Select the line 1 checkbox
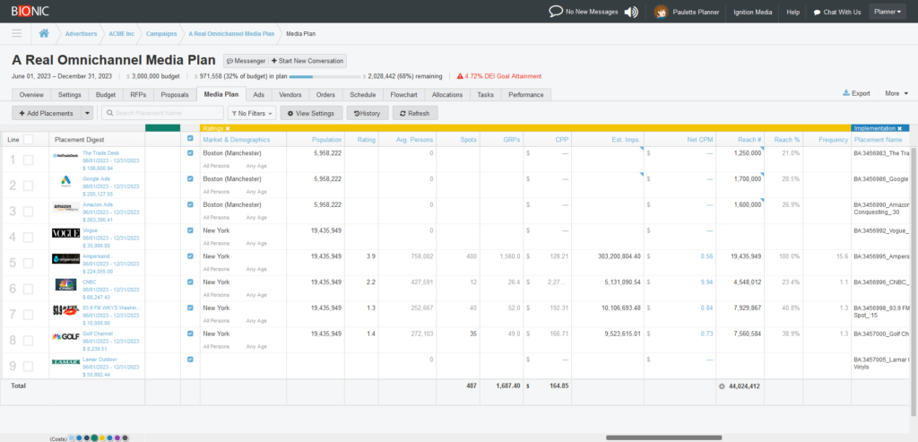918x442 pixels. point(28,160)
